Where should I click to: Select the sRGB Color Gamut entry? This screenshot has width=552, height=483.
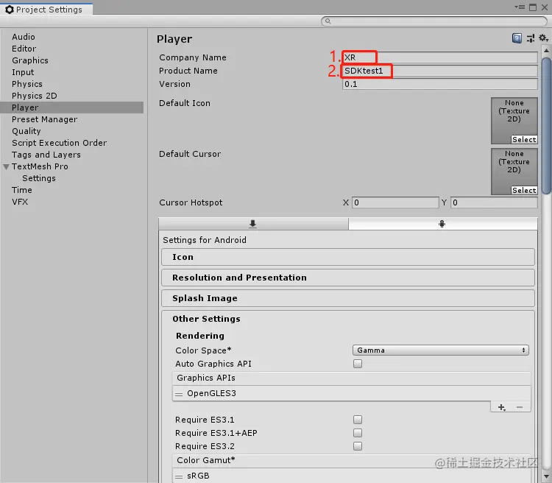click(351, 476)
